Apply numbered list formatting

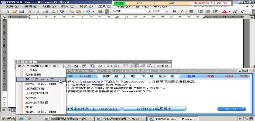pyautogui.click(x=201, y=11)
